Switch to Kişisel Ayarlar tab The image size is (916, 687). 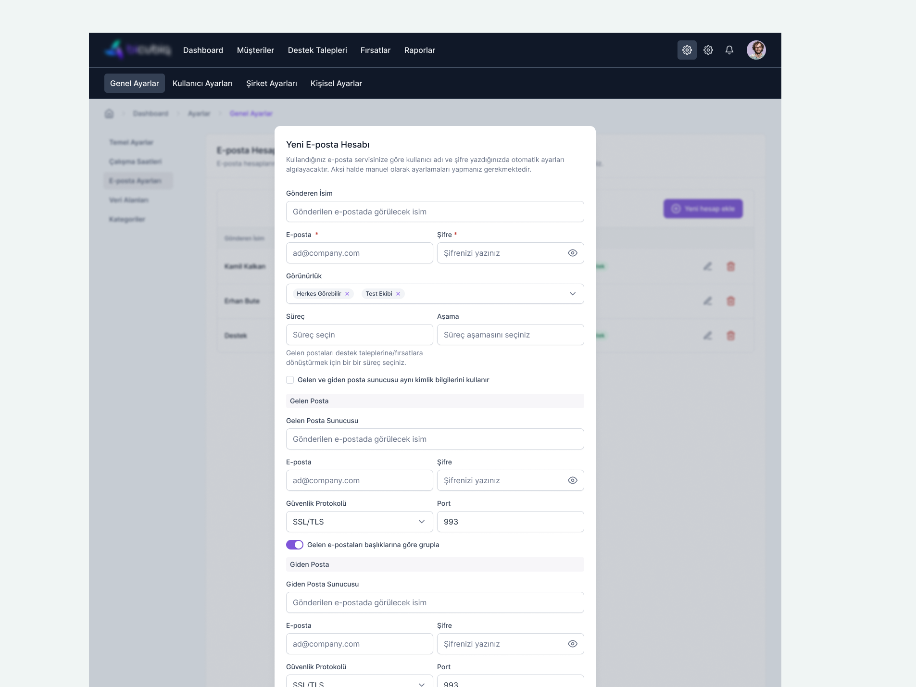pos(336,83)
